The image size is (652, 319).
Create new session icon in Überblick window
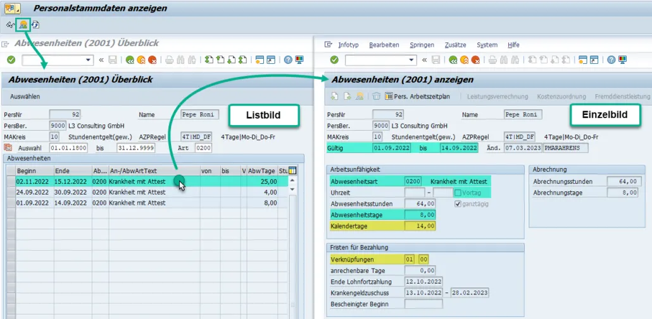[260, 60]
